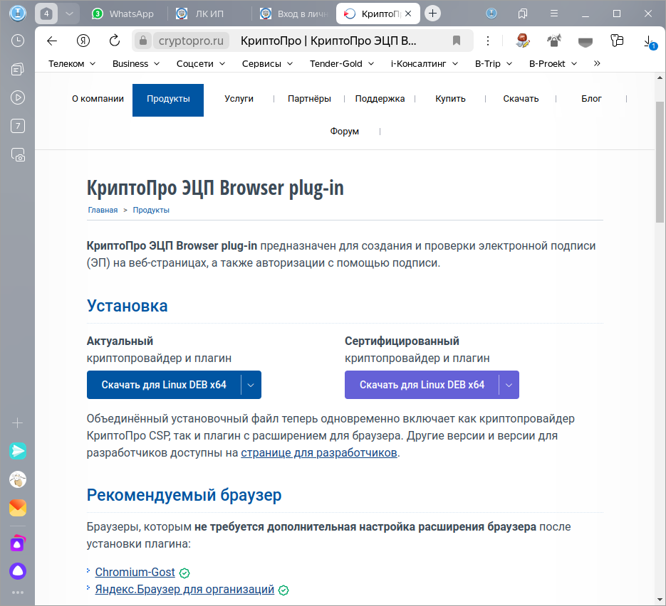Expand the Tender-Gold bookmarks folder

tap(341, 63)
